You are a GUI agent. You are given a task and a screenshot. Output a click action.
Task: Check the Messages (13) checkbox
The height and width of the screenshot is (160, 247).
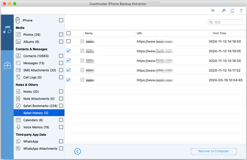pyautogui.click(x=61, y=63)
